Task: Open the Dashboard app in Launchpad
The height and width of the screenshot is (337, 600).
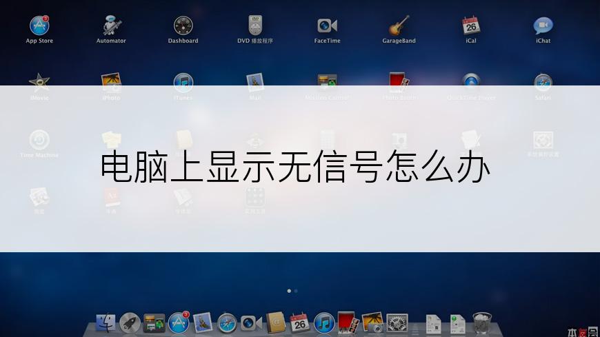Action: (x=183, y=25)
